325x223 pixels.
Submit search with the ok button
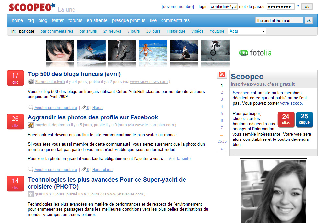coord(308,20)
